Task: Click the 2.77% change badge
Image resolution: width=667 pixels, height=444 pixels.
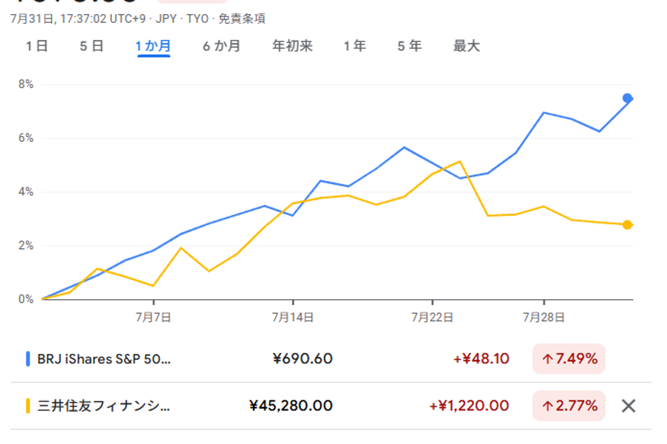Action: [x=569, y=406]
